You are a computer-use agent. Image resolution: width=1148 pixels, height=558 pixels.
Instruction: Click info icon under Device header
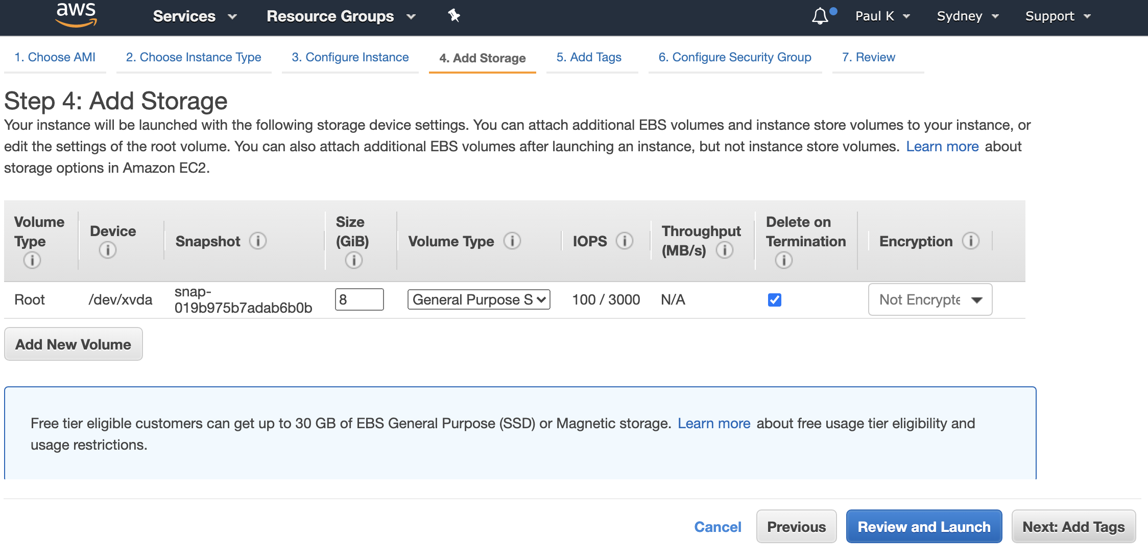click(108, 250)
